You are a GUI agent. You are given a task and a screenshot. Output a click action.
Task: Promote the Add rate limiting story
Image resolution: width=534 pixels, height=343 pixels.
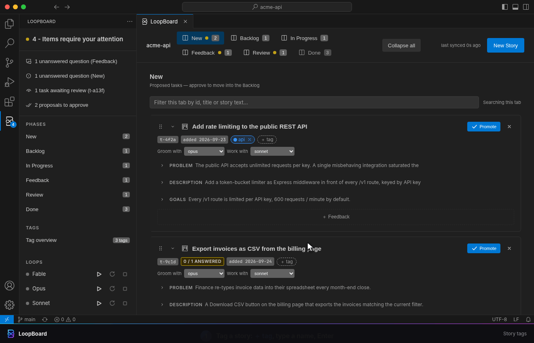point(484,127)
